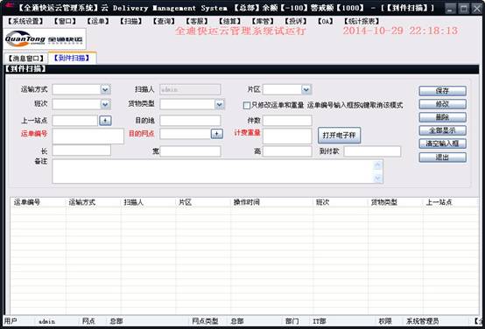This screenshot has height=329, width=485.
Task: Click the 备注 scrollbar down arrow
Action: (377, 178)
